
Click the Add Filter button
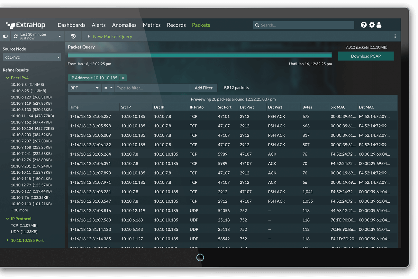(x=203, y=88)
